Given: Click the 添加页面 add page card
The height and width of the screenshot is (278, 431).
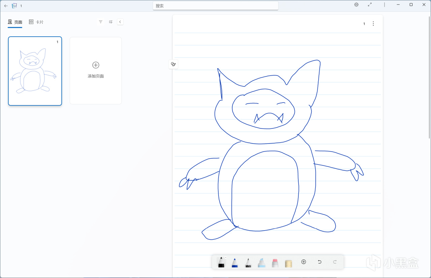Looking at the screenshot, I should coord(96,71).
